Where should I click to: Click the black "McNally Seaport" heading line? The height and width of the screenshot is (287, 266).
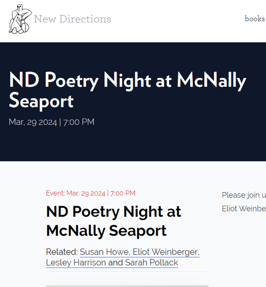106,230
